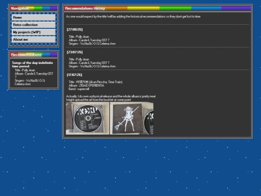Select the Singers line under 27/08/26
Image resolution: width=261 pixels, height=196 pixels.
92,44
